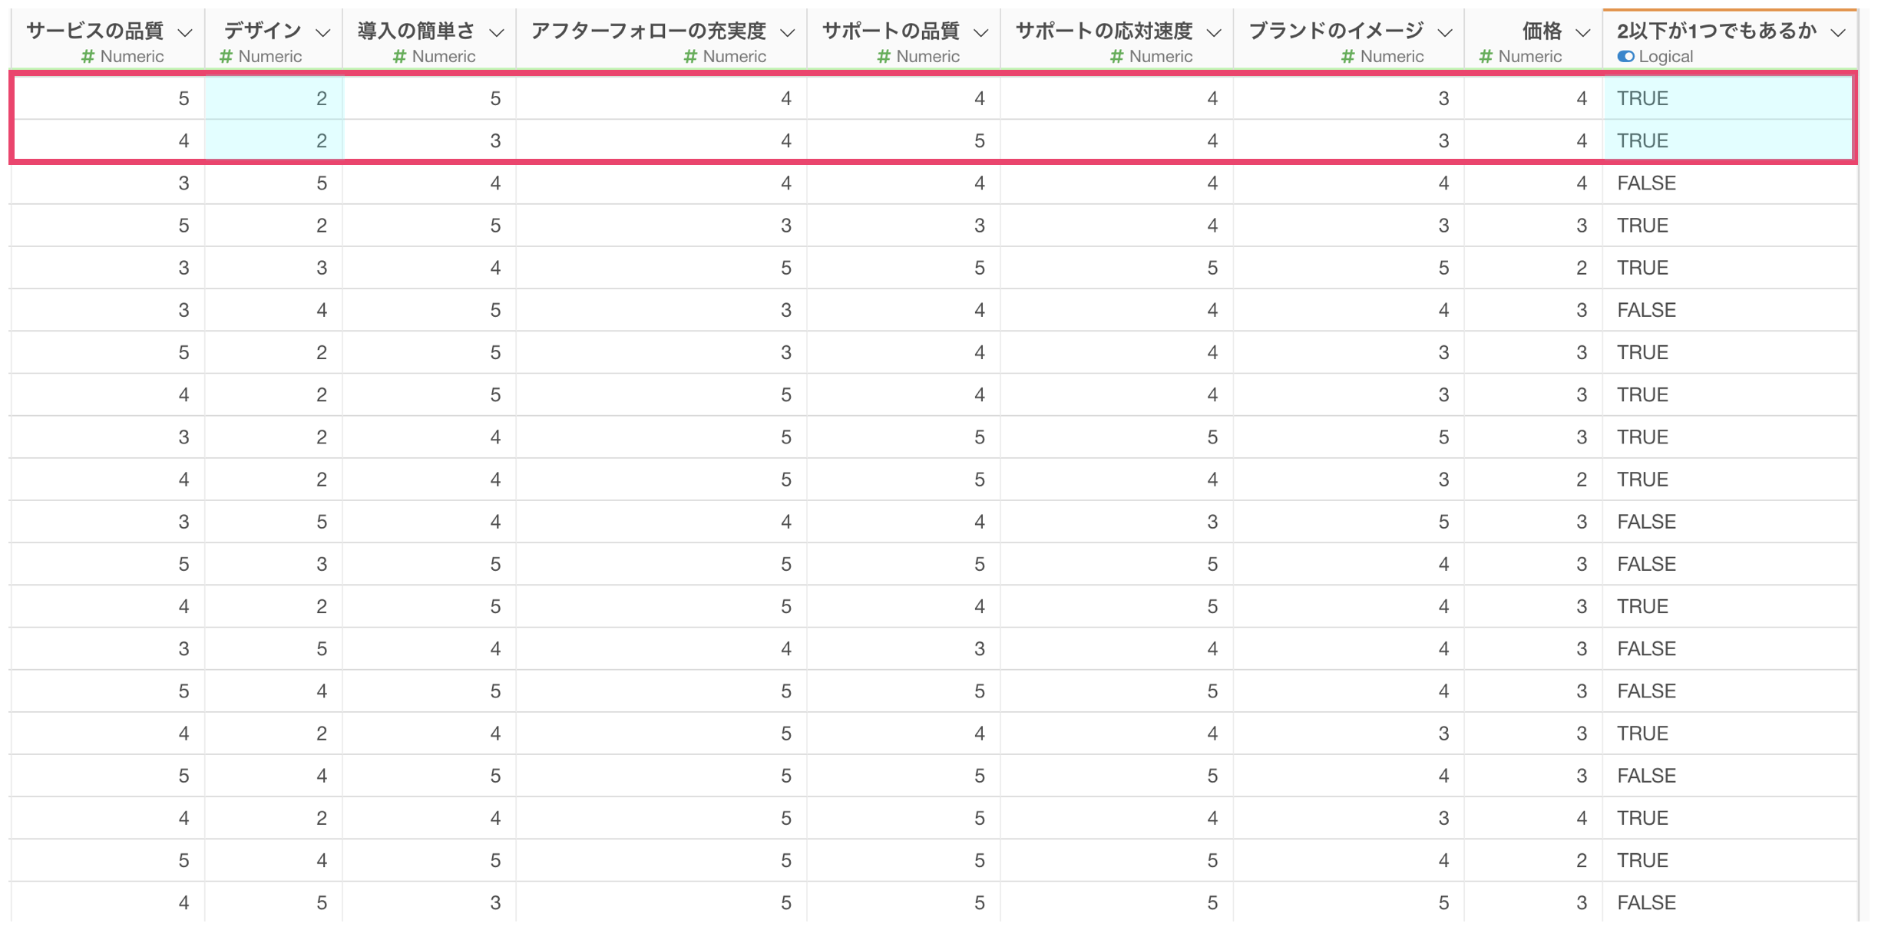Click the Numeric hash icon under サービスの品質

88,56
